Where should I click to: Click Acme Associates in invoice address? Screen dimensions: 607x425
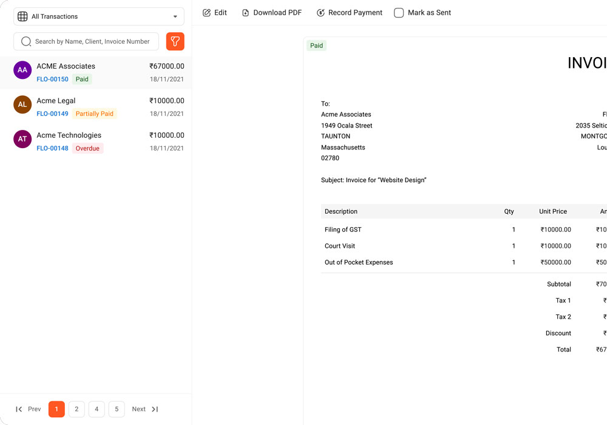tap(346, 115)
